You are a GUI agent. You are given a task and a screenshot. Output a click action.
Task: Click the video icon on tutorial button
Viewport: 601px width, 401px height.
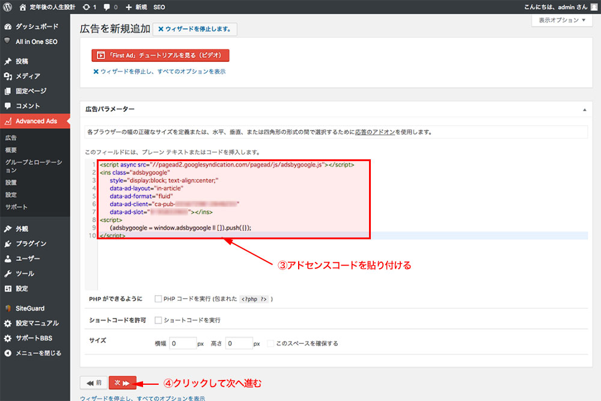[x=101, y=55]
